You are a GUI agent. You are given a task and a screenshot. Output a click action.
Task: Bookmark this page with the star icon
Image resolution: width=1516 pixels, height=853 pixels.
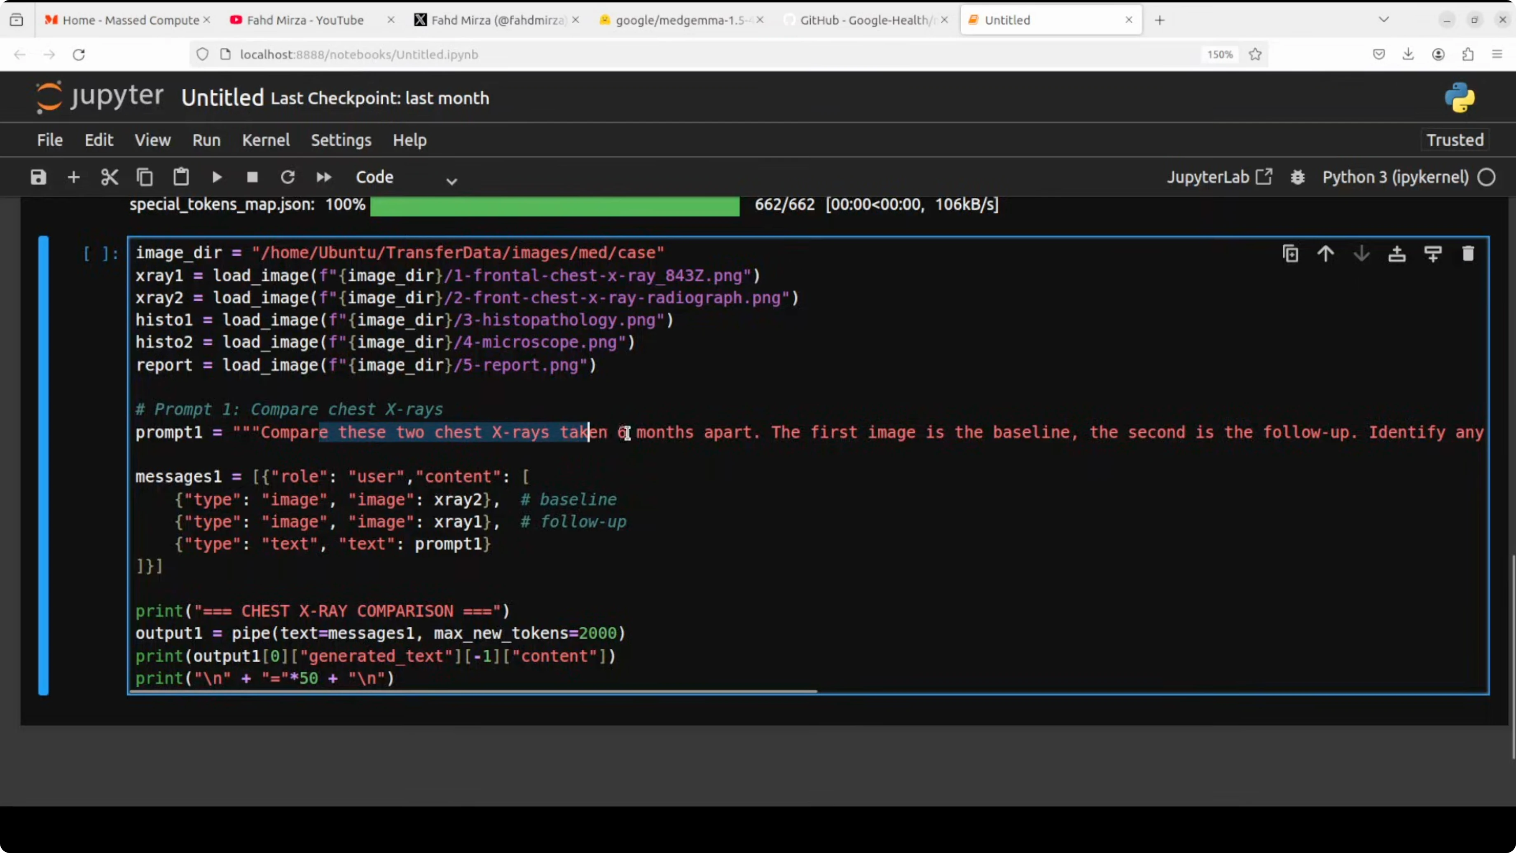[x=1255, y=54]
